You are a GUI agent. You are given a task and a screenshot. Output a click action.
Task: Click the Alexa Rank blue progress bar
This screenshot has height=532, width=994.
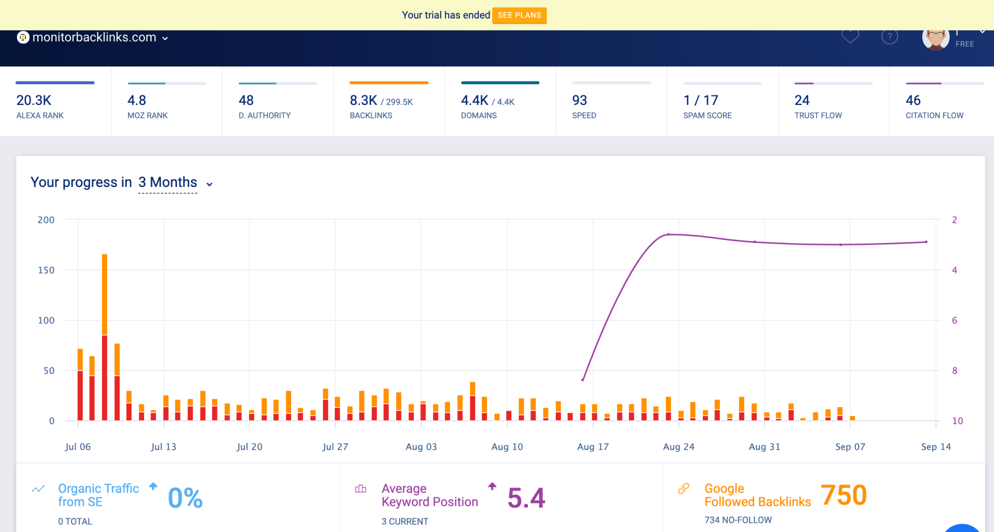pyautogui.click(x=55, y=83)
